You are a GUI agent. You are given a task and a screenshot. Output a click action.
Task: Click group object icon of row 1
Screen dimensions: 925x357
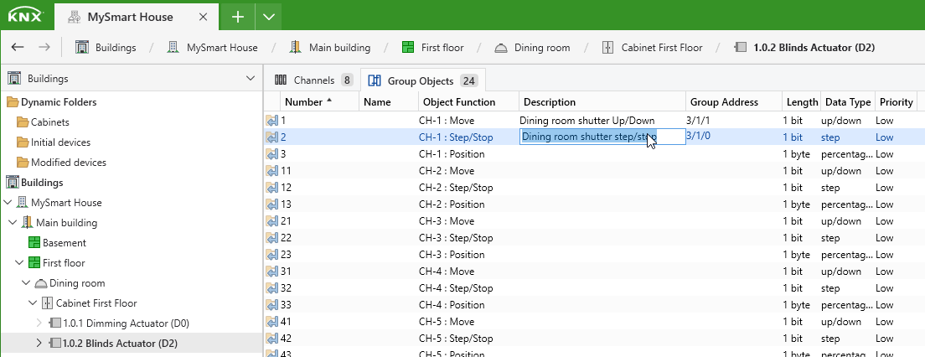271,121
